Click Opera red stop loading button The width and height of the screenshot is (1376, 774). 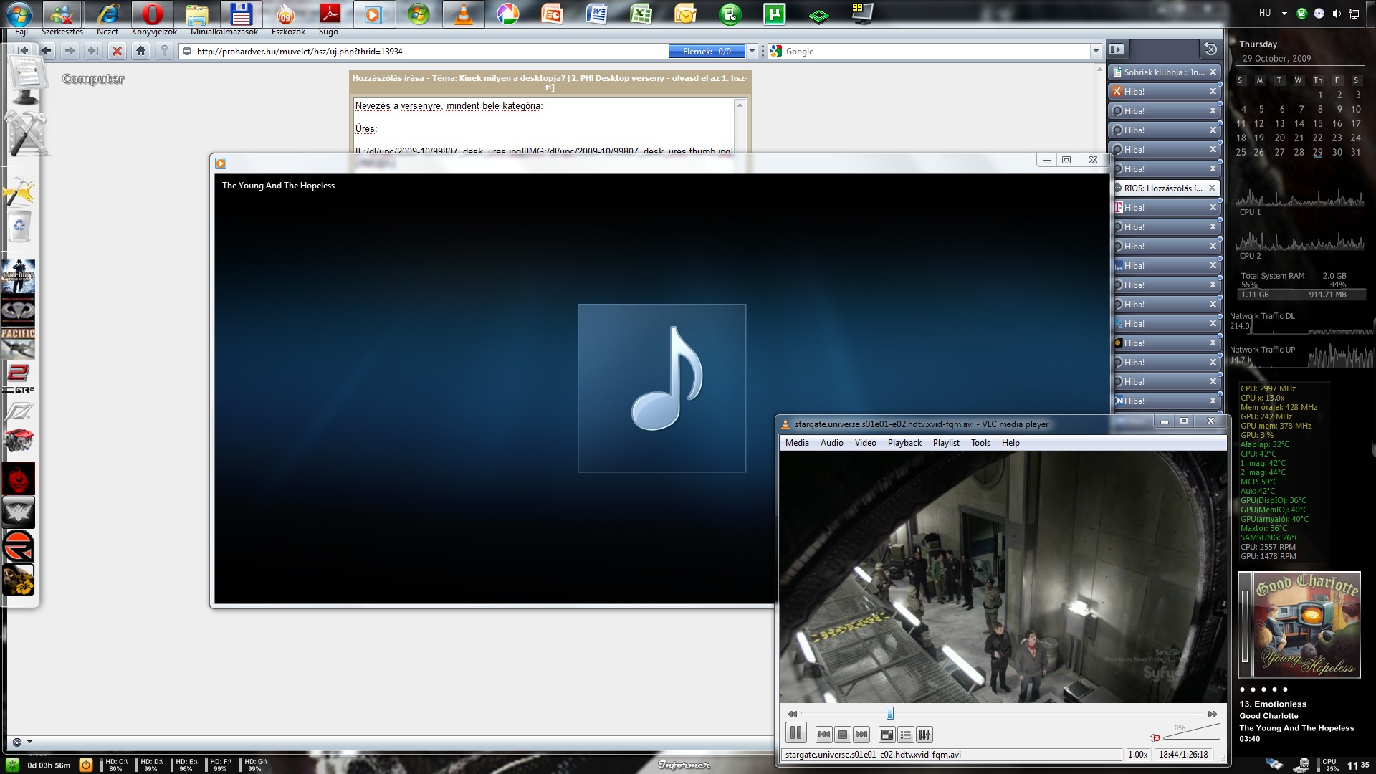point(117,51)
